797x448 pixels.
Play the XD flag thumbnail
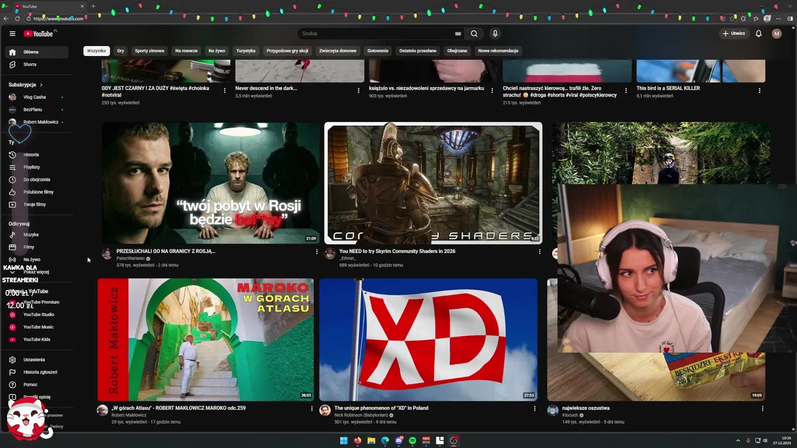pyautogui.click(x=428, y=340)
